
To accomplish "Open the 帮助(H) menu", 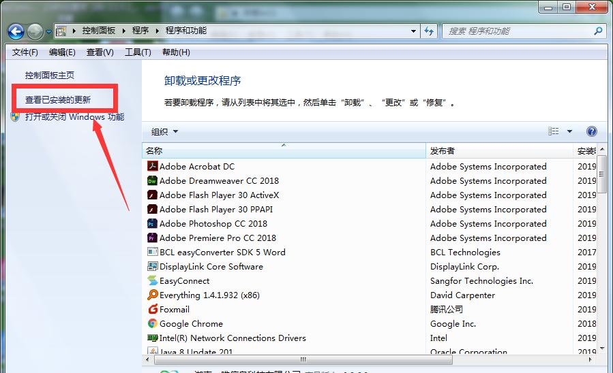I will [x=176, y=52].
